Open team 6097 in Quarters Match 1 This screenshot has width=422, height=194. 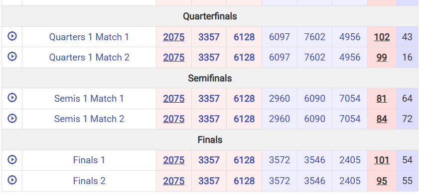[x=280, y=37]
